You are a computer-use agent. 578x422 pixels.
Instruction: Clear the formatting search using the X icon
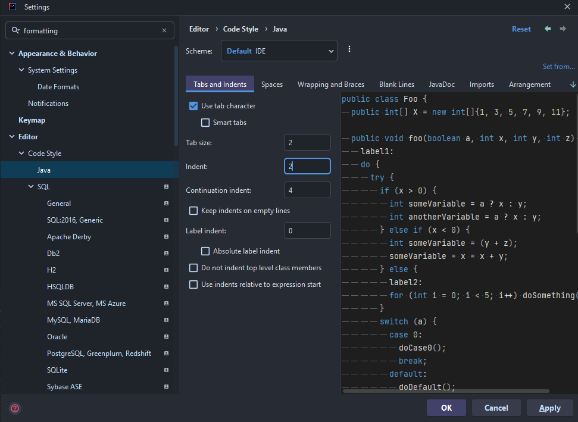pyautogui.click(x=164, y=30)
